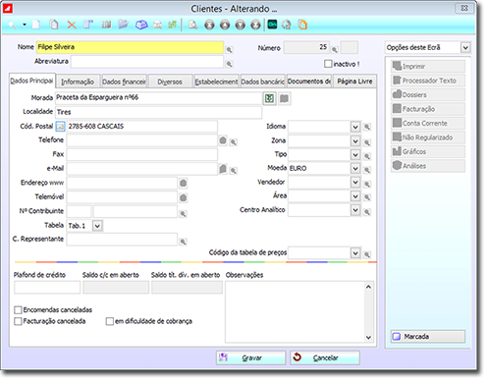Go to previous record navigation button
This screenshot has width=487, height=382.
click(x=225, y=25)
